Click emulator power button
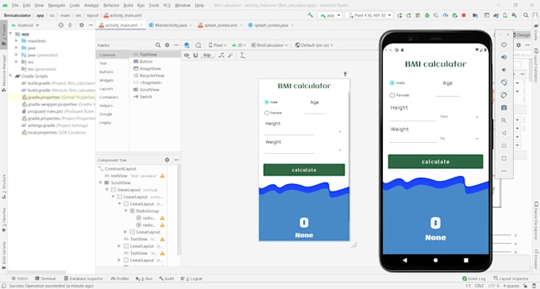This screenshot has height=289, width=540. click(x=503, y=44)
